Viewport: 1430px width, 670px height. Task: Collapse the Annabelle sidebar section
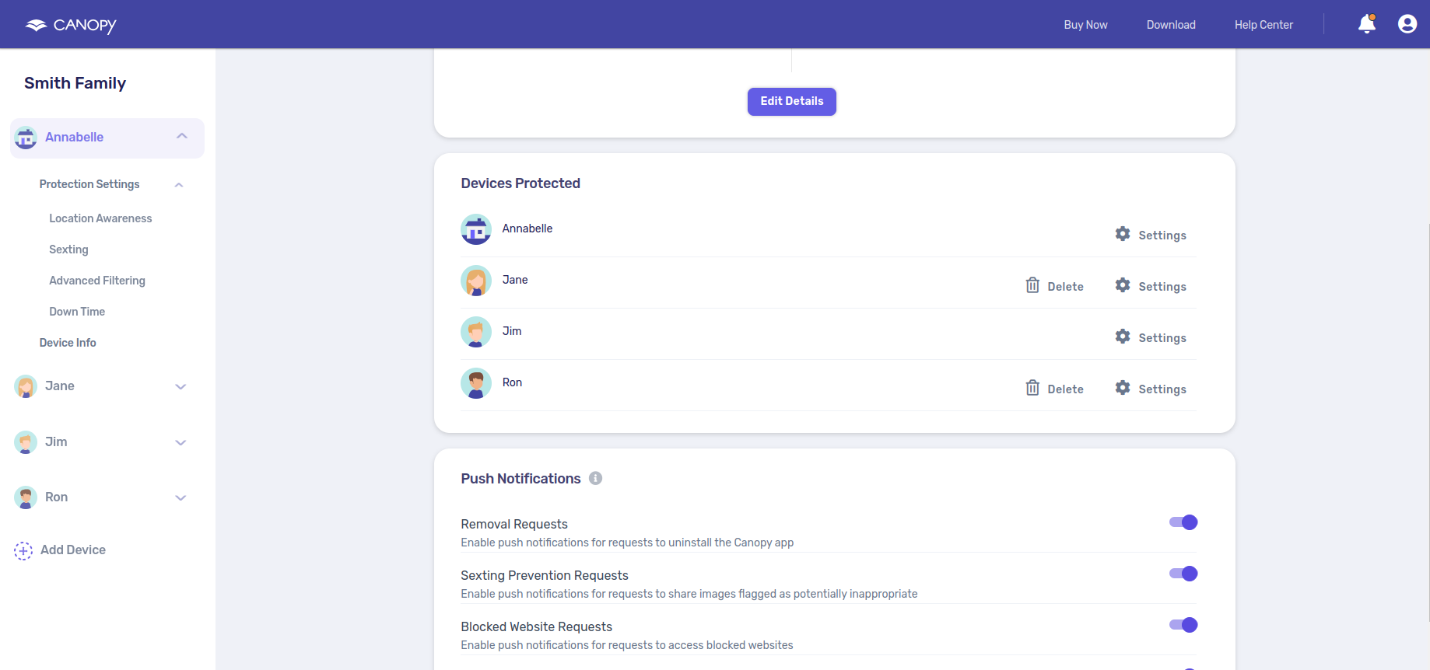[x=182, y=136]
